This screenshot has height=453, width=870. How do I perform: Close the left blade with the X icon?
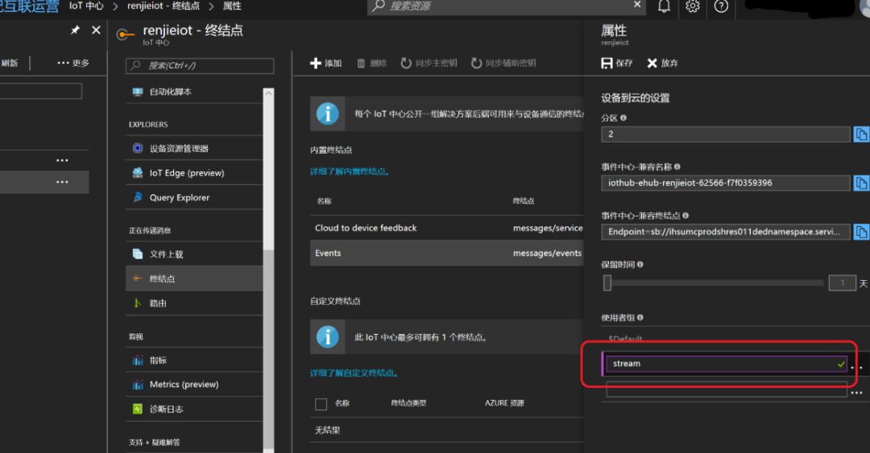point(96,30)
